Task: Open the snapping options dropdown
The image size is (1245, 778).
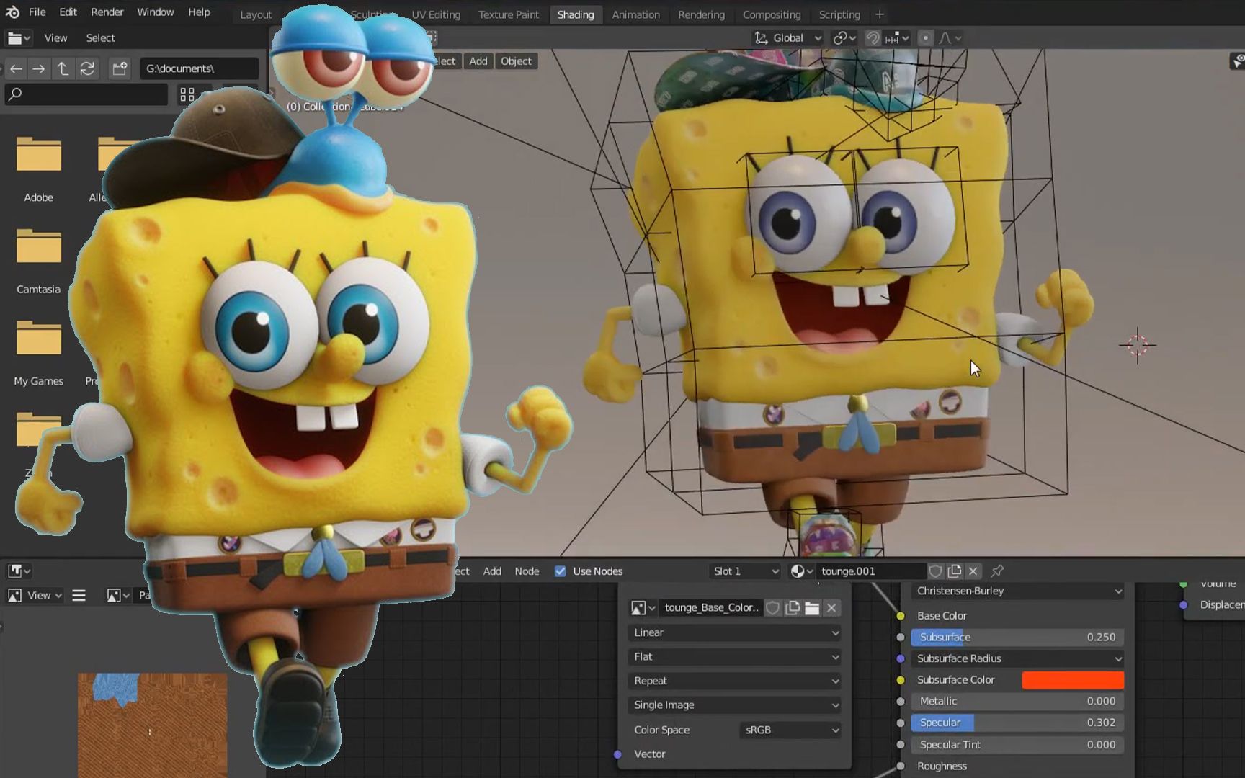Action: [x=898, y=38]
